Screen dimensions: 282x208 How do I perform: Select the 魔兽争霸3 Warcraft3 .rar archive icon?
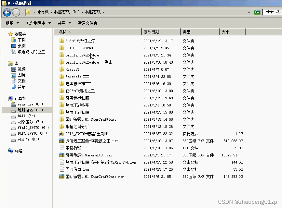[62, 155]
